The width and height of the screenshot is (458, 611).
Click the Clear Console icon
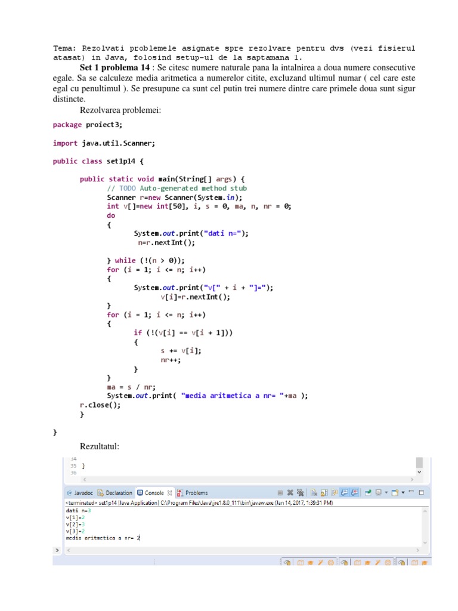[x=314, y=492]
